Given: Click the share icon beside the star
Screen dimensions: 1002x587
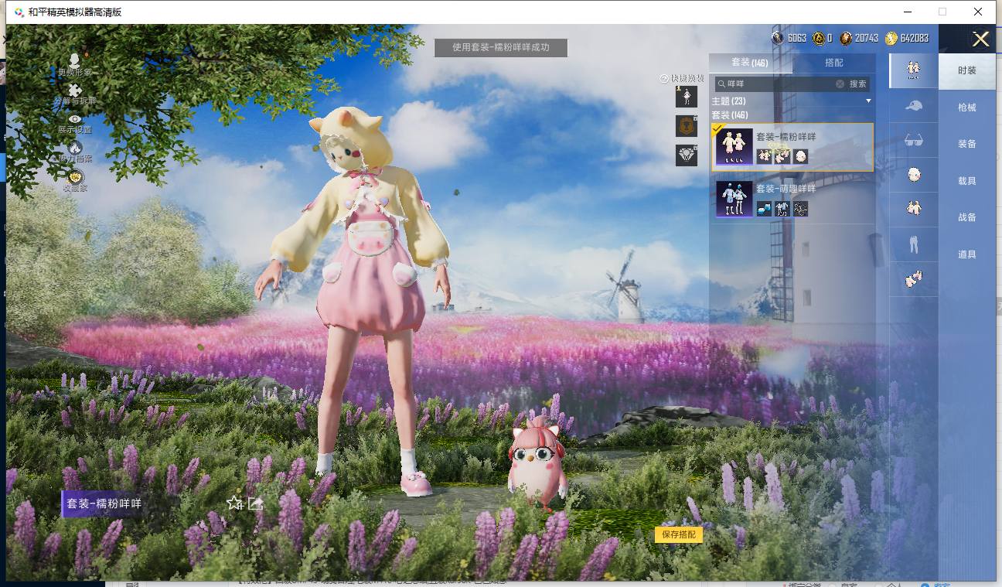Looking at the screenshot, I should click(256, 503).
